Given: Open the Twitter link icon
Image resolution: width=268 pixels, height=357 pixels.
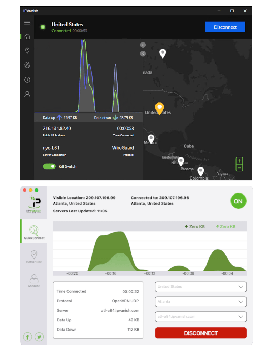Looking at the screenshot, I should coord(39,337).
